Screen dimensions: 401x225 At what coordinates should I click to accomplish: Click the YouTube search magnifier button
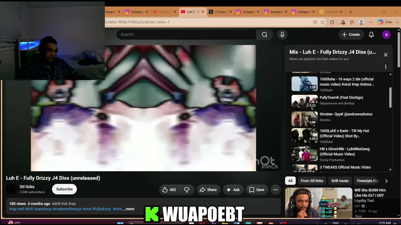pyautogui.click(x=265, y=35)
